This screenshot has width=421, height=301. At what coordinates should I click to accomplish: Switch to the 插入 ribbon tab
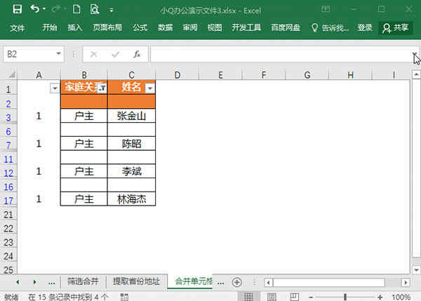(74, 27)
